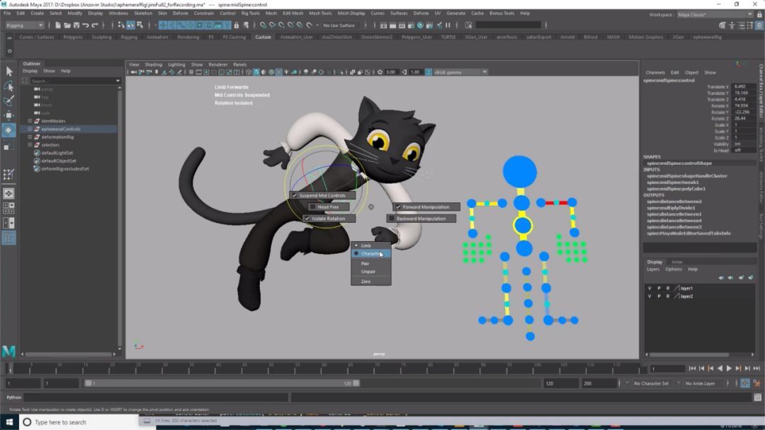Click the Play backwards button
This screenshot has height=430, width=765.
click(x=720, y=368)
